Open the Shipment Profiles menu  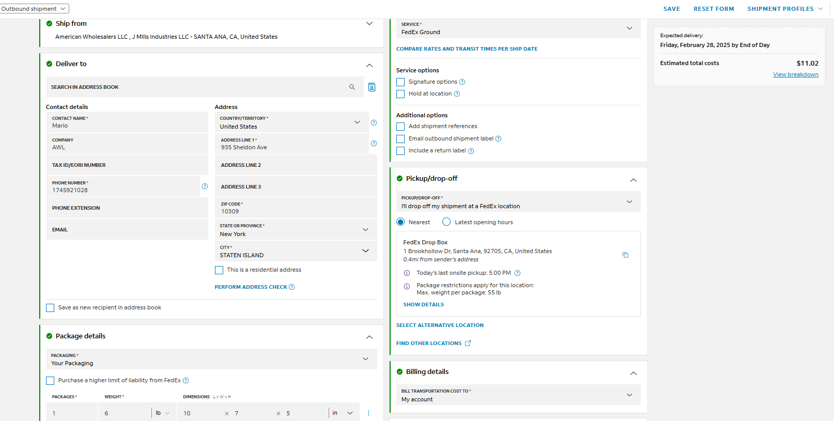click(x=785, y=9)
